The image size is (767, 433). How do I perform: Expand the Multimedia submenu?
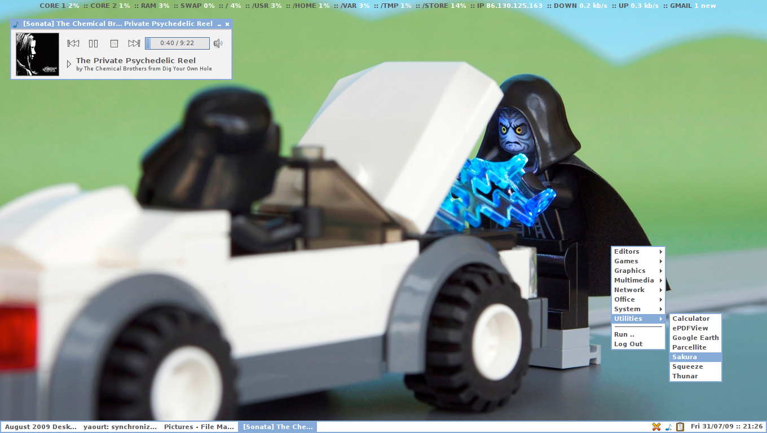(638, 280)
